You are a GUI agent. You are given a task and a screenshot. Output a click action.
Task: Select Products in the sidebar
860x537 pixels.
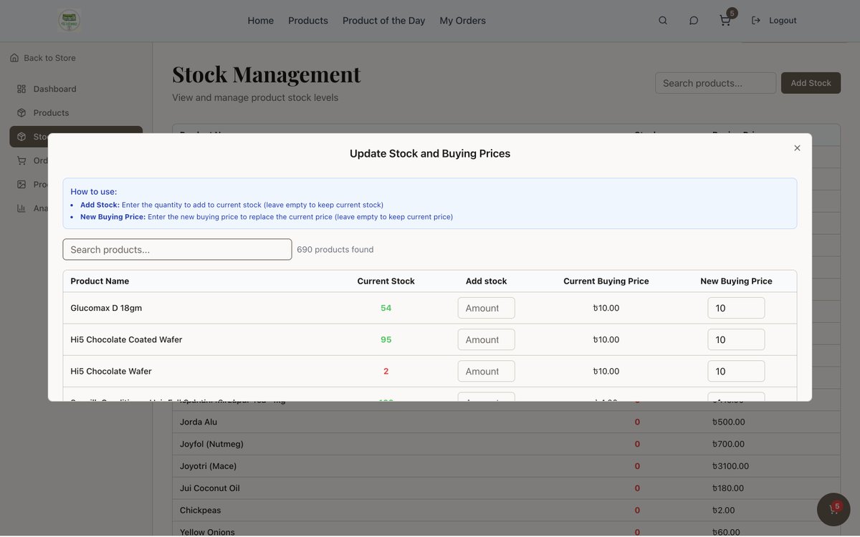point(76,112)
